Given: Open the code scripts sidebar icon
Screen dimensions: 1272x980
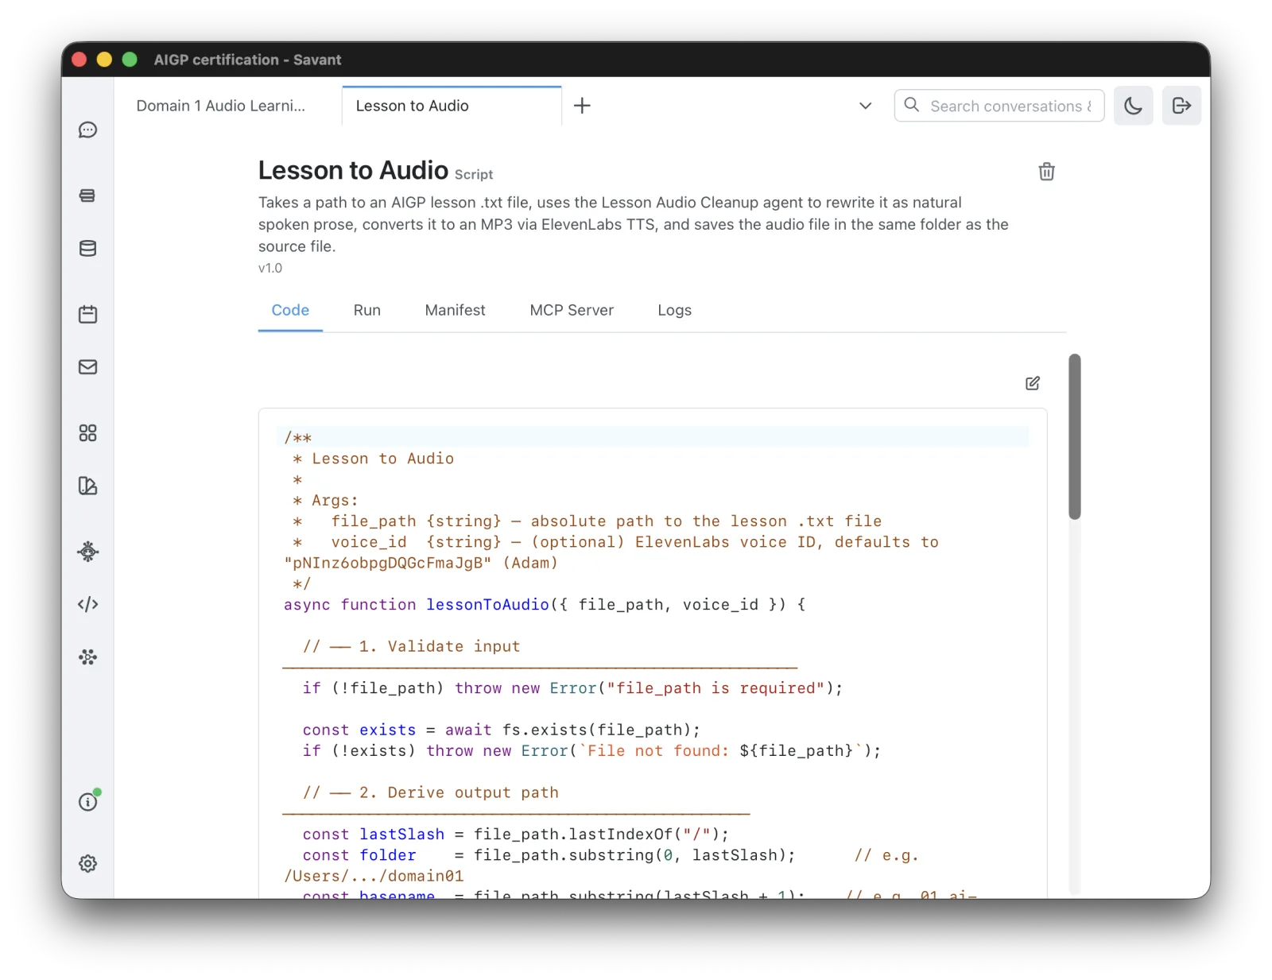Looking at the screenshot, I should 87,604.
